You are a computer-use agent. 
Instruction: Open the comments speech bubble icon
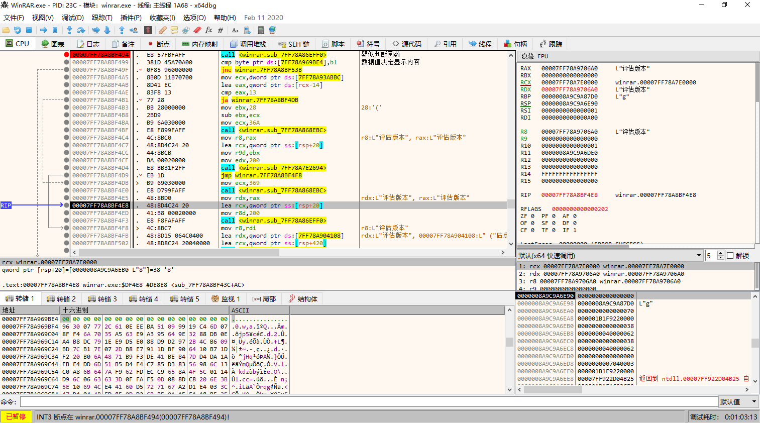(x=174, y=30)
